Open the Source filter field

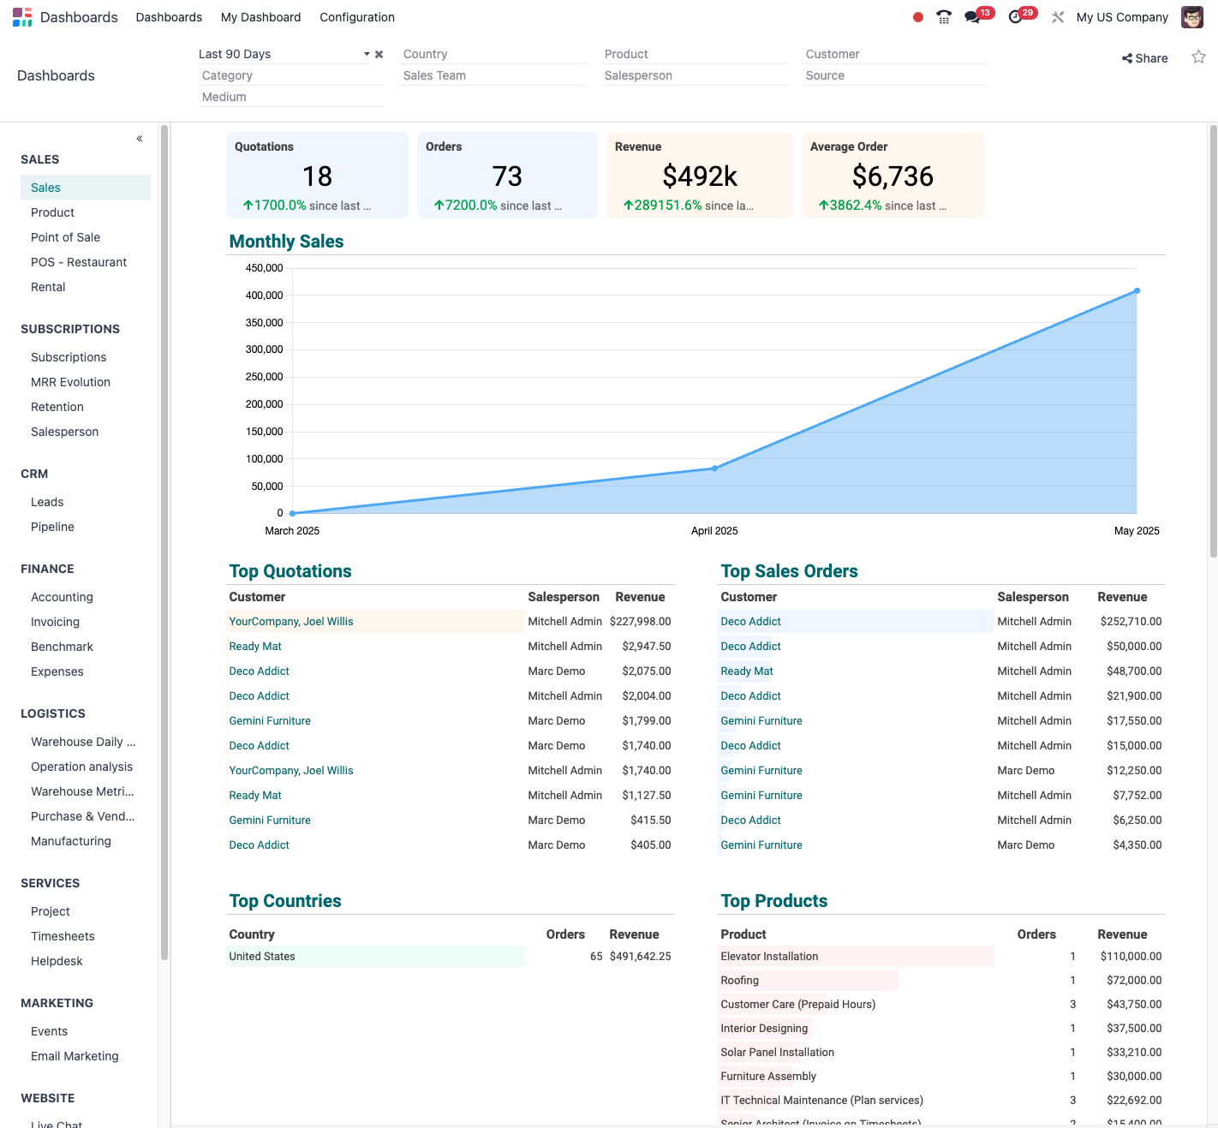895,75
